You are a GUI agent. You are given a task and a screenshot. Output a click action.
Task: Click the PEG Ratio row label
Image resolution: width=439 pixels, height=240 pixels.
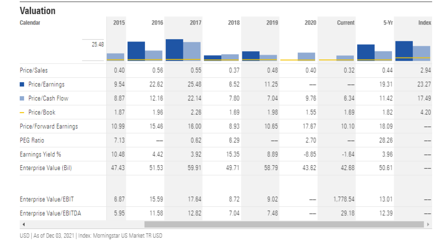point(31,141)
